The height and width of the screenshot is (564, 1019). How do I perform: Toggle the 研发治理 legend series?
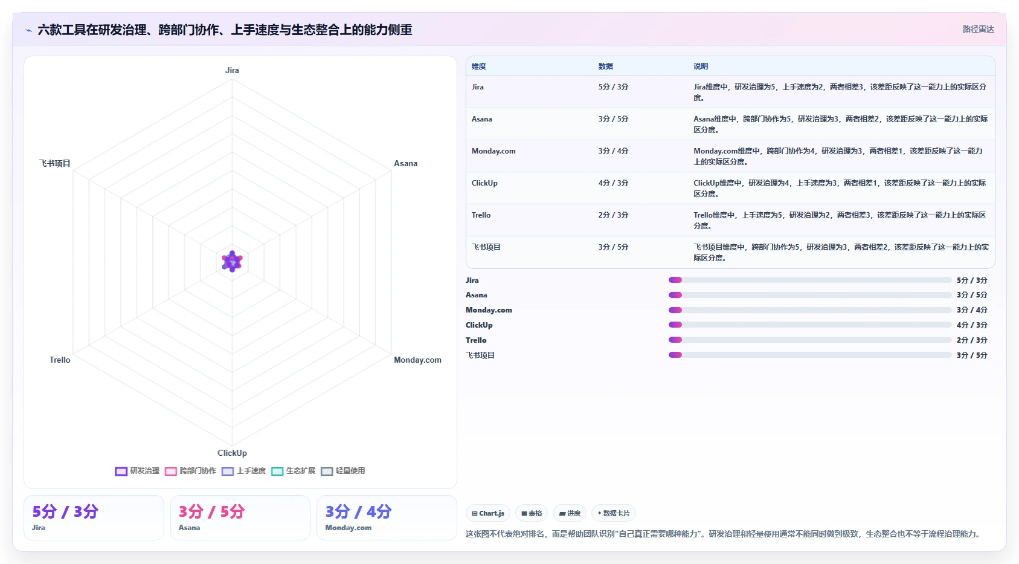coord(137,471)
